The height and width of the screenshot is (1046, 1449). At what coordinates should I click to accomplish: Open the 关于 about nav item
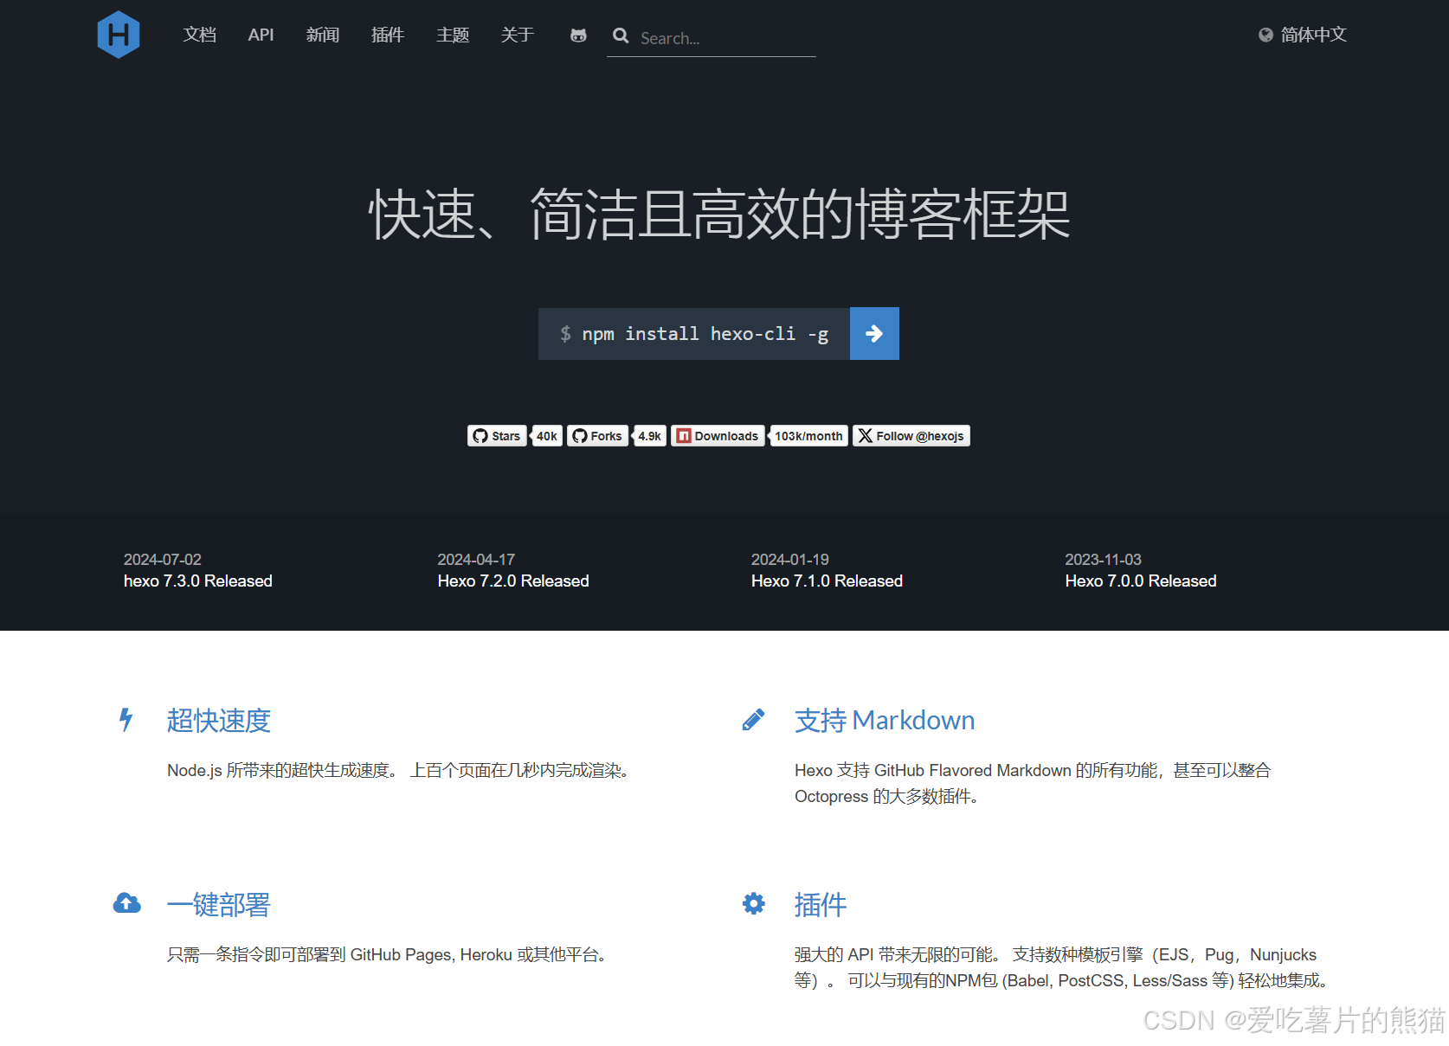pos(518,35)
